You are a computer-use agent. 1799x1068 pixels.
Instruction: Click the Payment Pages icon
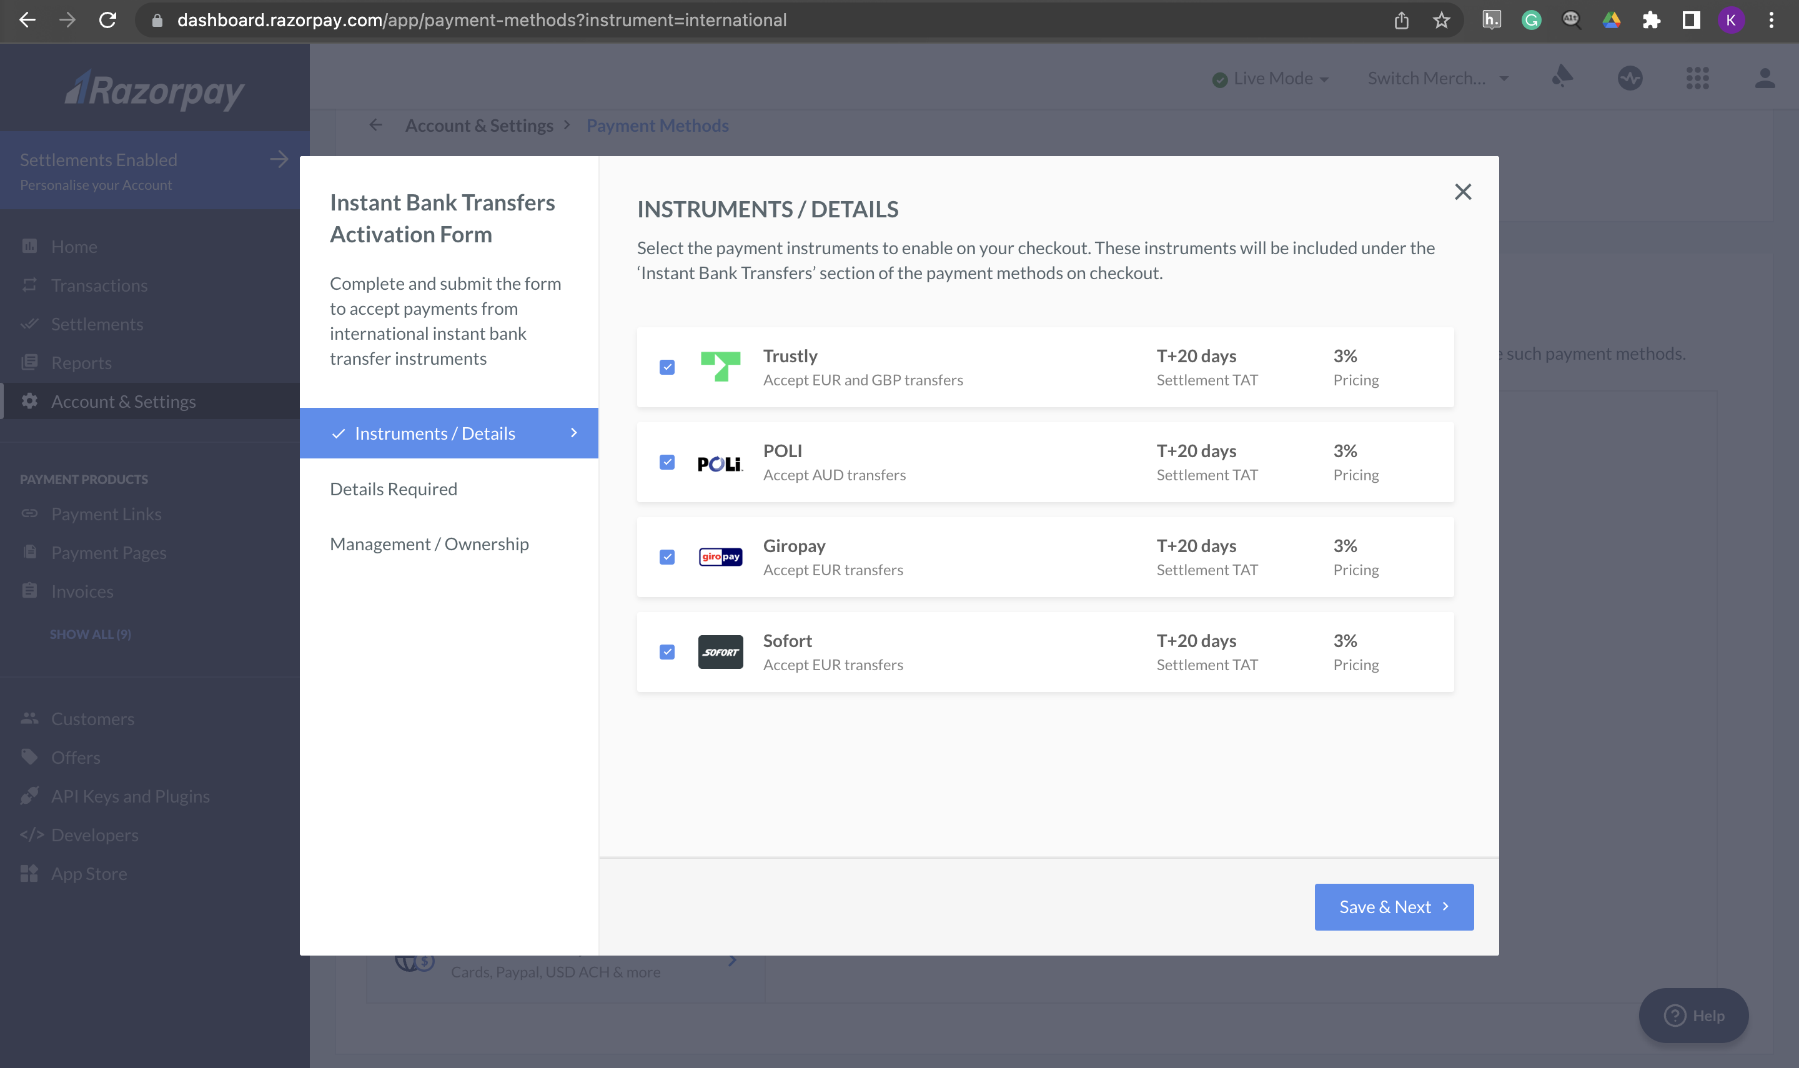click(29, 552)
